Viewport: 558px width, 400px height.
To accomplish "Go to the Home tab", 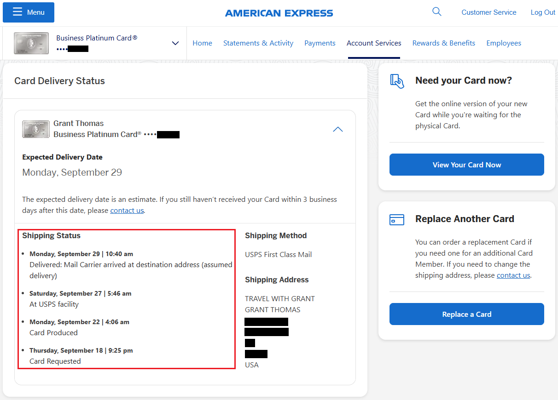I will coord(202,43).
